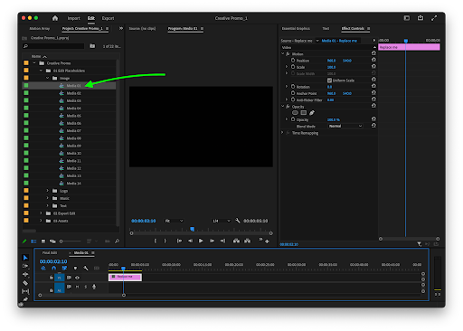Mute the A1 audio track
Viewport: 463px width, 331px height.
77,287
